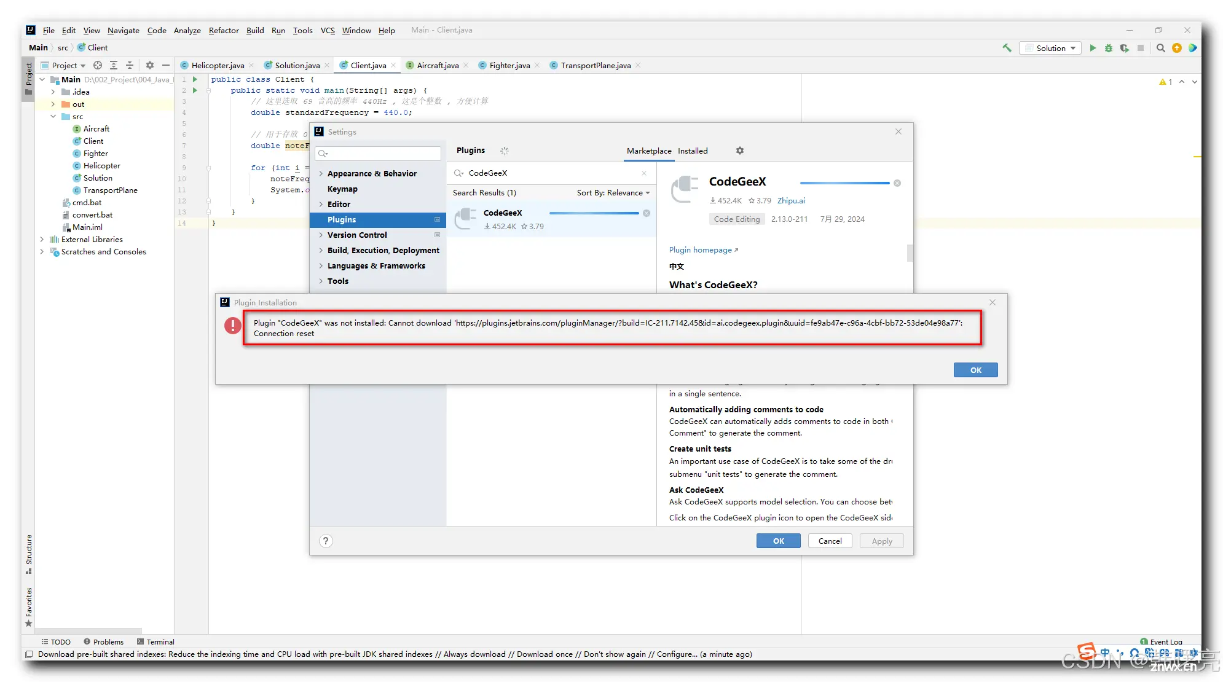1223x682 pixels.
Task: Open Problems tool window tab
Action: pyautogui.click(x=104, y=641)
